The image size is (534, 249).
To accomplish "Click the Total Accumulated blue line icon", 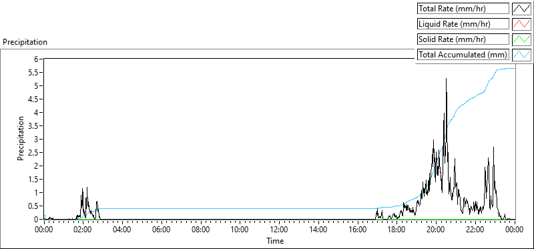I will click(521, 55).
